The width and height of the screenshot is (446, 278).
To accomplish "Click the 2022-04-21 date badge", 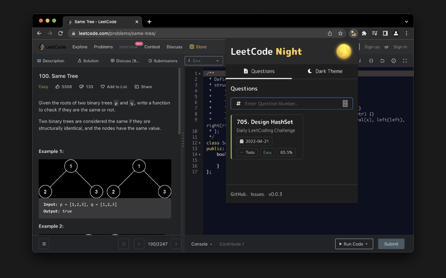I will pyautogui.click(x=254, y=141).
